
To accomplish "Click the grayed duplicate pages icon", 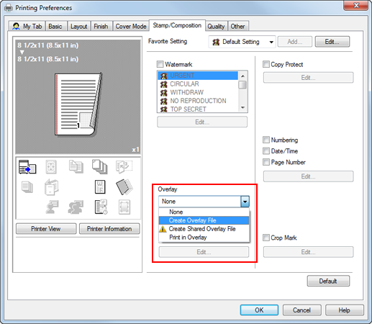I will [76, 166].
